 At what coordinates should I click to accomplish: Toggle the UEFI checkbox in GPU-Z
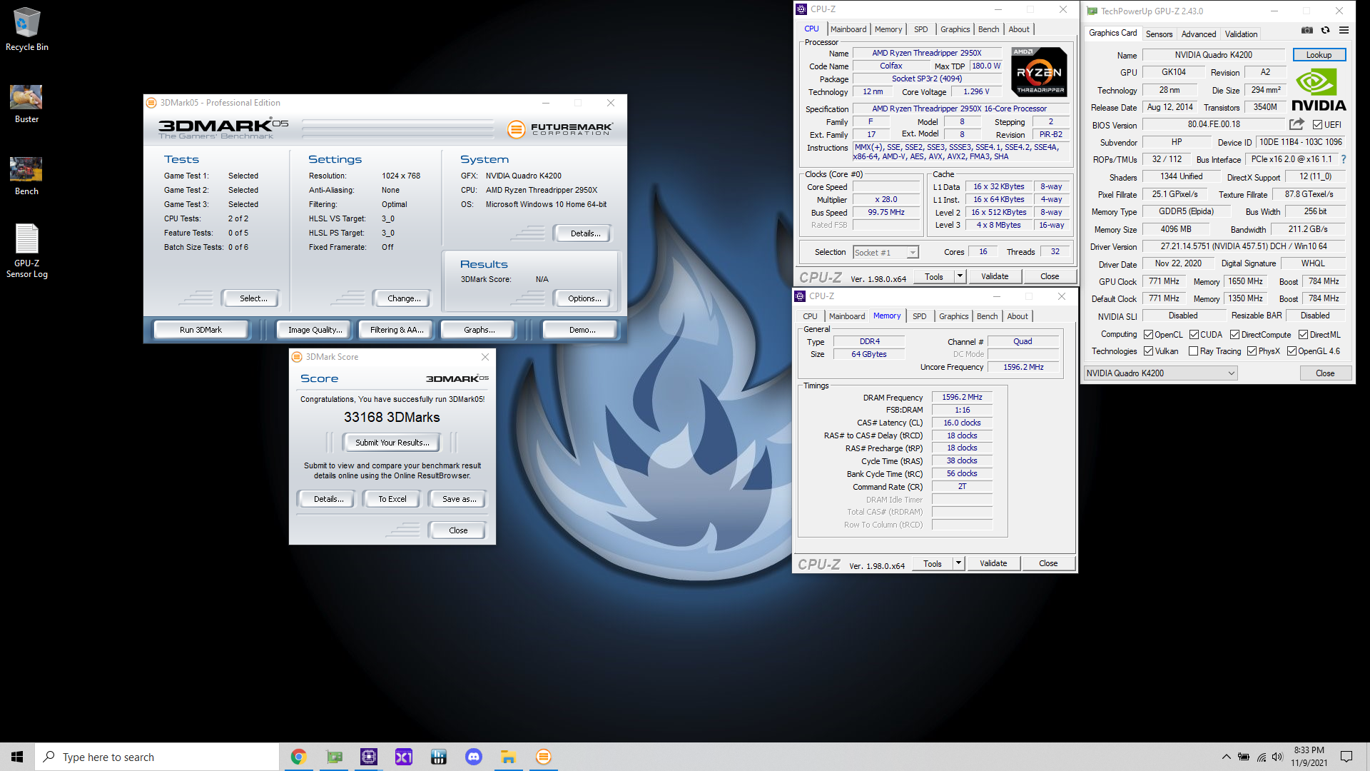1317,124
